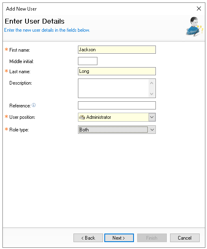
Task: Close the Add New User dialog
Action: (x=199, y=9)
